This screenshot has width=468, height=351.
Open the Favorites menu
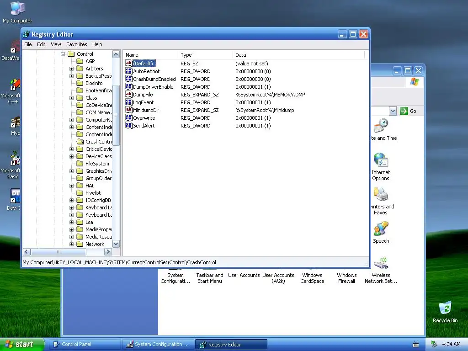77,44
